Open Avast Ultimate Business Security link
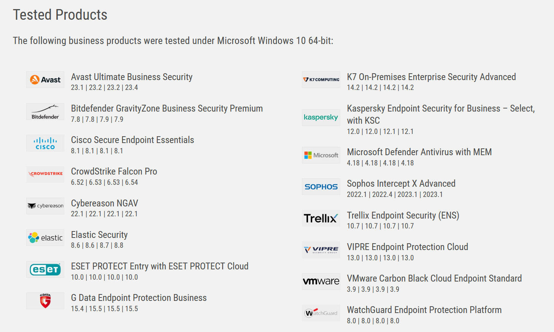 132,77
